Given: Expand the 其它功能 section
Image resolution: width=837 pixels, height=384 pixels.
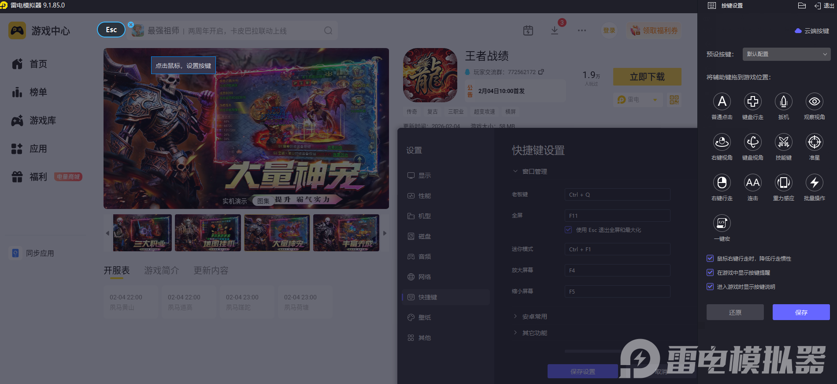Looking at the screenshot, I should [x=530, y=333].
